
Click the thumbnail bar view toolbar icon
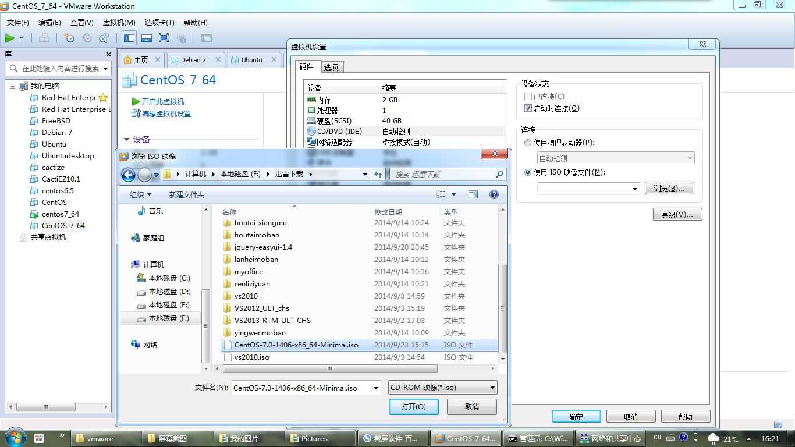coord(147,38)
